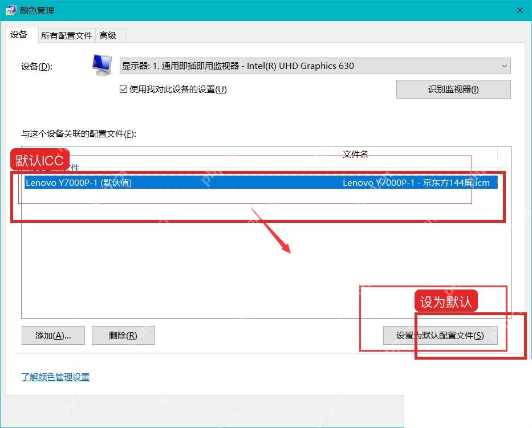This screenshot has width=532, height=428.
Task: Click the monitor device icon
Action: 102,65
